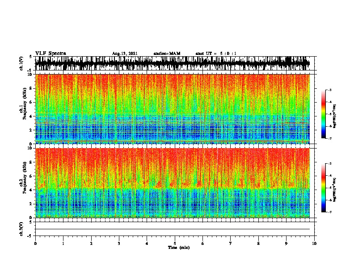Click the 'ch.3(V)' axis label
The image size is (354, 273).
tap(21, 229)
